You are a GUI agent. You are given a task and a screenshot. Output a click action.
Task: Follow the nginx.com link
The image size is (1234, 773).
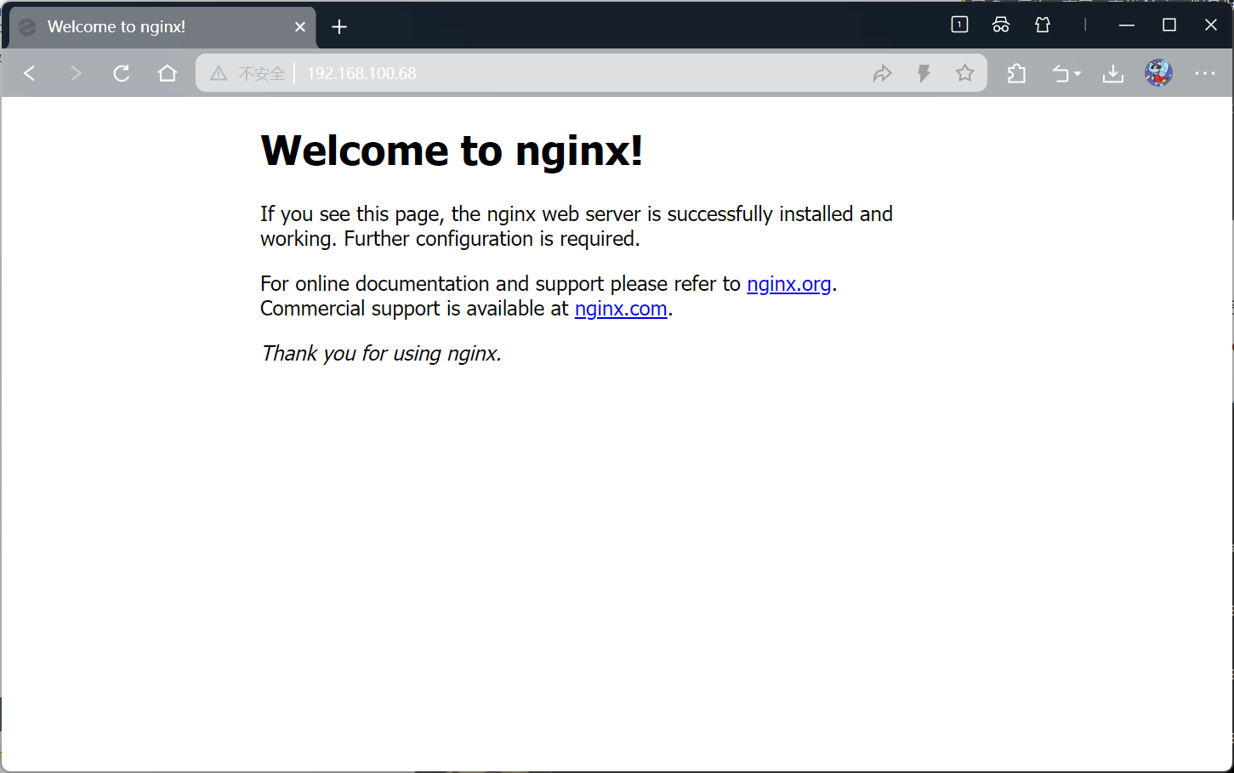pos(621,309)
